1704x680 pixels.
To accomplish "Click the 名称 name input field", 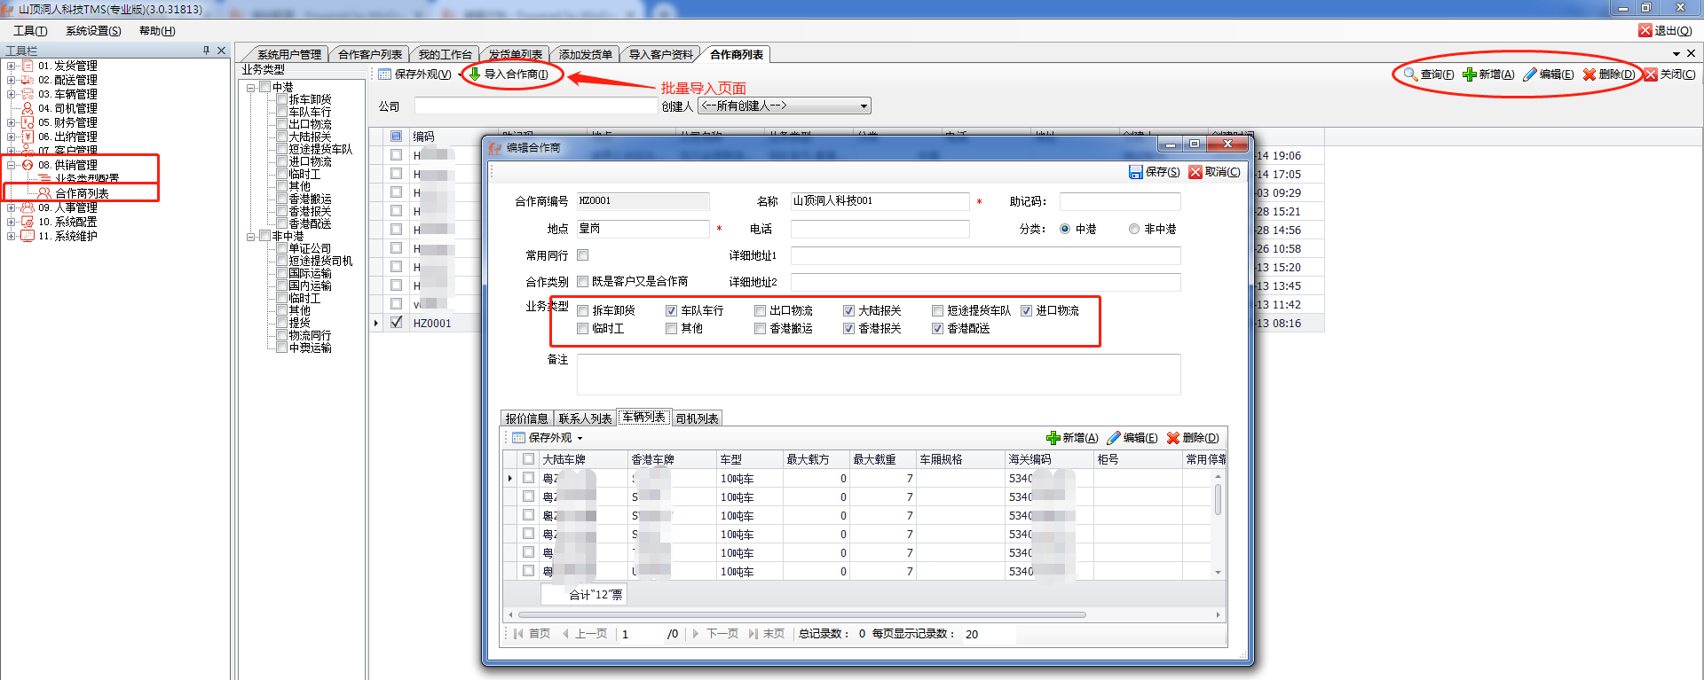I will 880,201.
